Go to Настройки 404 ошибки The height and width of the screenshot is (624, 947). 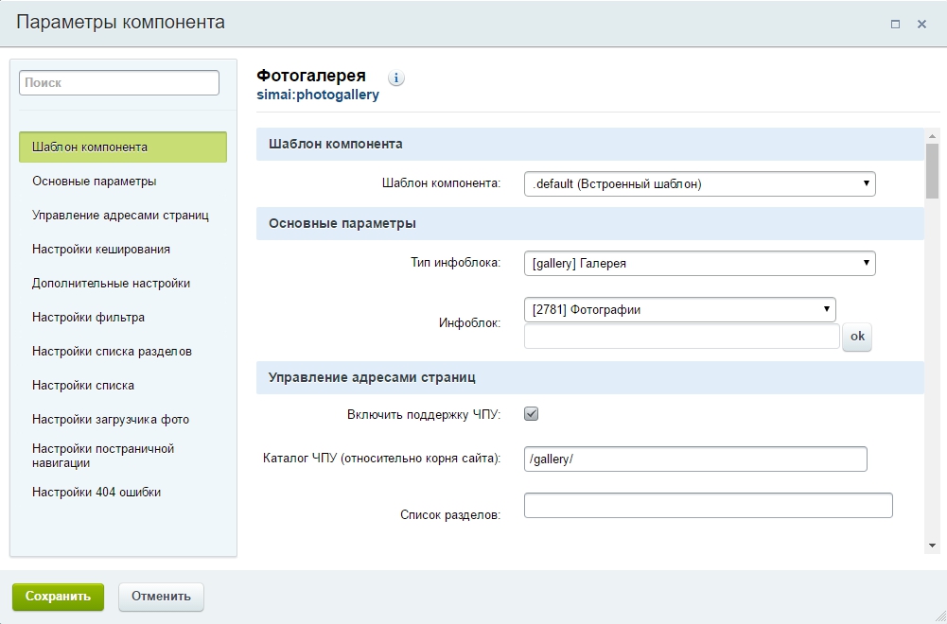(x=96, y=493)
